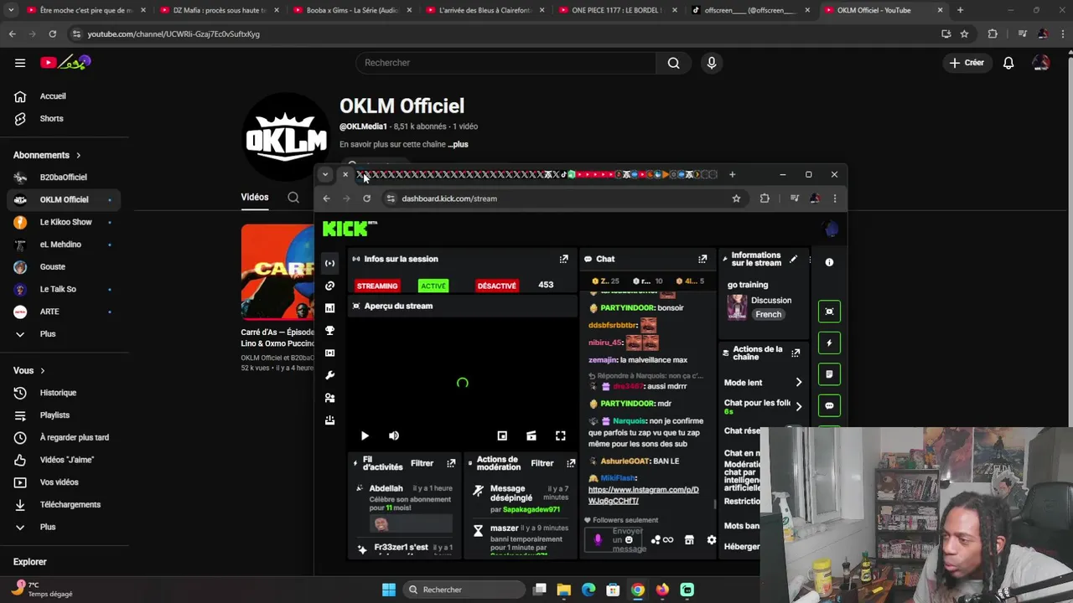Open the analytics bar-chart icon in Kick sidebar
This screenshot has height=603, width=1073.
(x=329, y=308)
